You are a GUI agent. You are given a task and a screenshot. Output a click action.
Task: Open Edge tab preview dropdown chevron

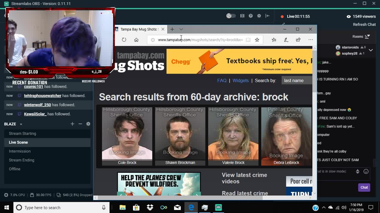coord(181,29)
